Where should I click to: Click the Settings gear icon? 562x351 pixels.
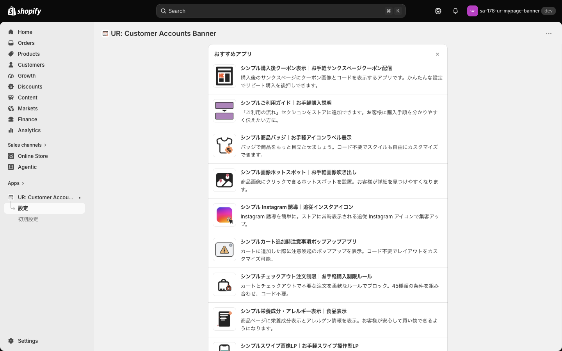point(11,341)
